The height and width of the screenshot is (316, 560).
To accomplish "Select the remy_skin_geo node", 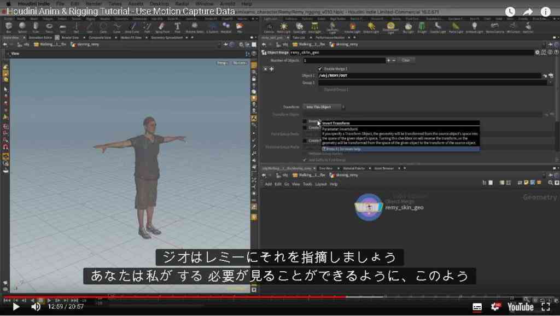I will click(x=369, y=207).
